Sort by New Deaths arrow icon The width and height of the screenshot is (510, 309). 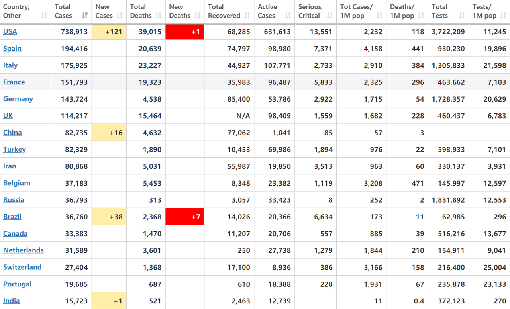tap(197, 16)
